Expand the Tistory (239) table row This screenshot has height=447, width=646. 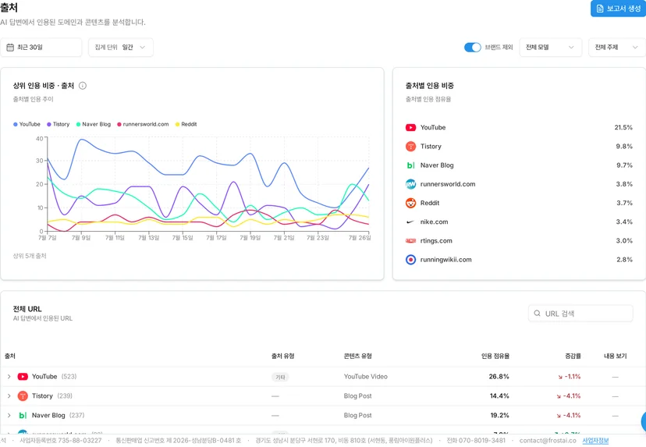[x=9, y=396]
